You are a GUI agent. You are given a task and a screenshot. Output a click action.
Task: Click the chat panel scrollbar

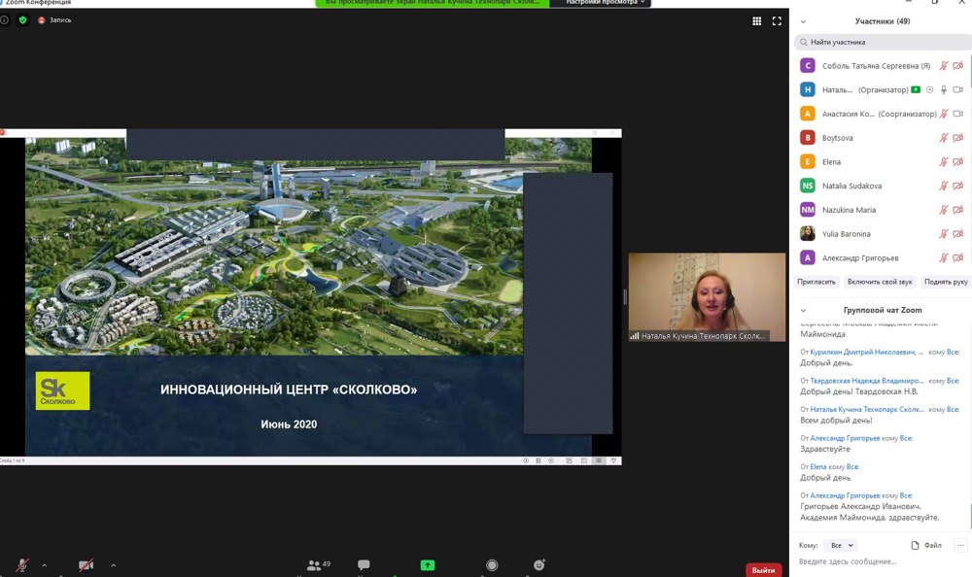pyautogui.click(x=969, y=515)
